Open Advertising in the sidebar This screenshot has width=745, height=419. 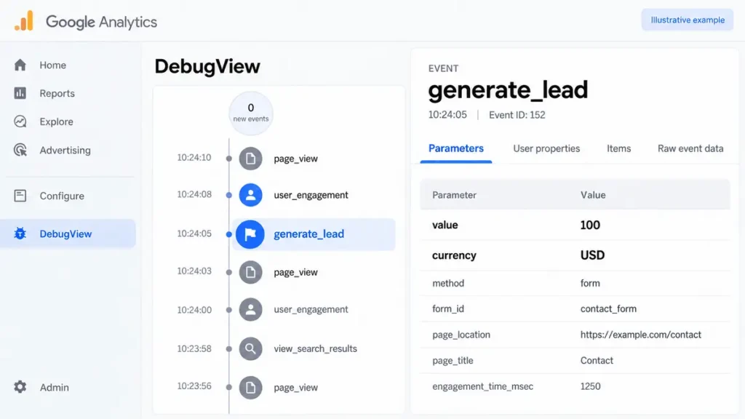click(x=65, y=151)
